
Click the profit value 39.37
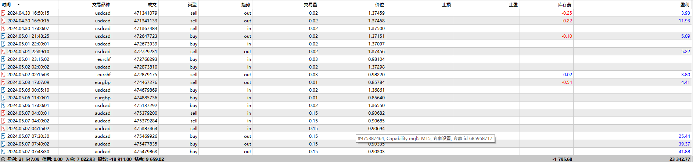tap(684, 144)
